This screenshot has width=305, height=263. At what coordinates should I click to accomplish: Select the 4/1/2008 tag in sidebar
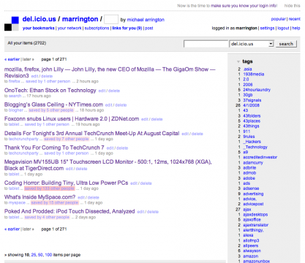tap(251, 105)
